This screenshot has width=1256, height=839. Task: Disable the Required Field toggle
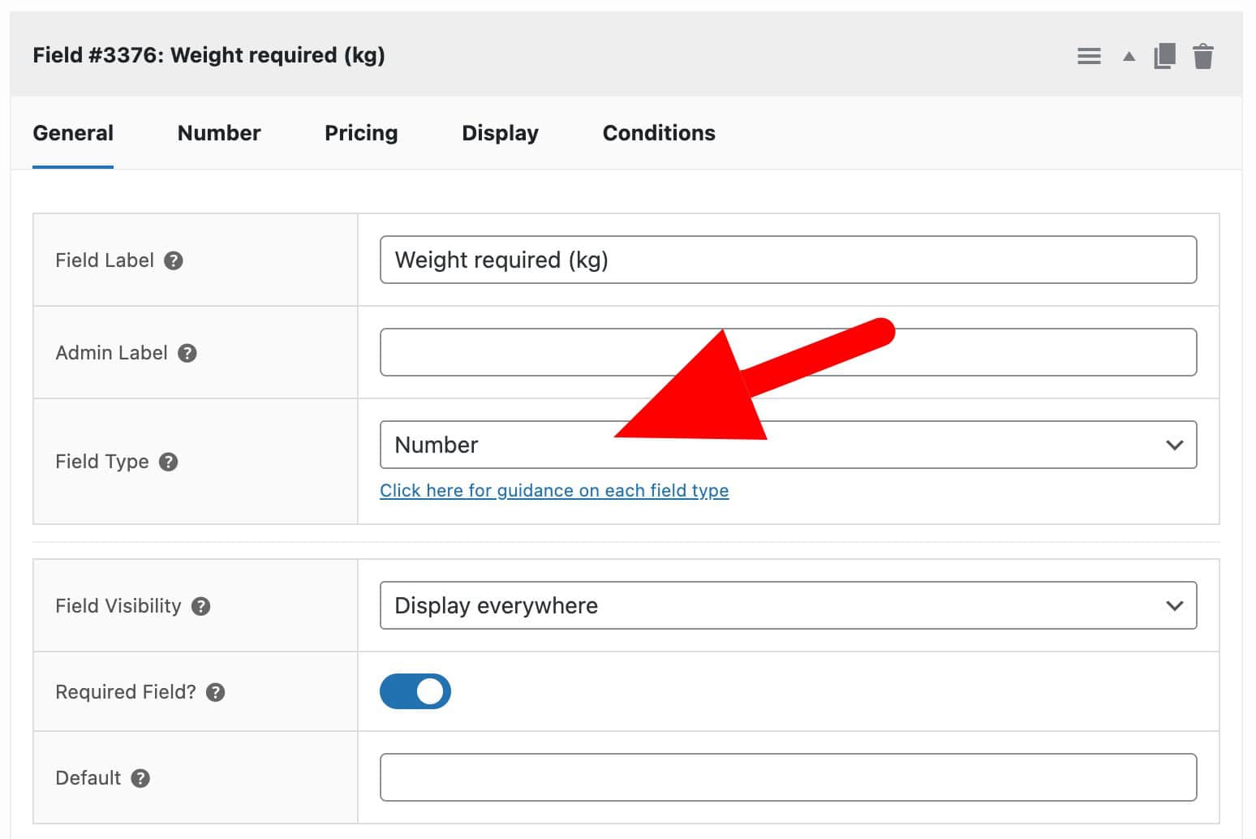click(415, 691)
